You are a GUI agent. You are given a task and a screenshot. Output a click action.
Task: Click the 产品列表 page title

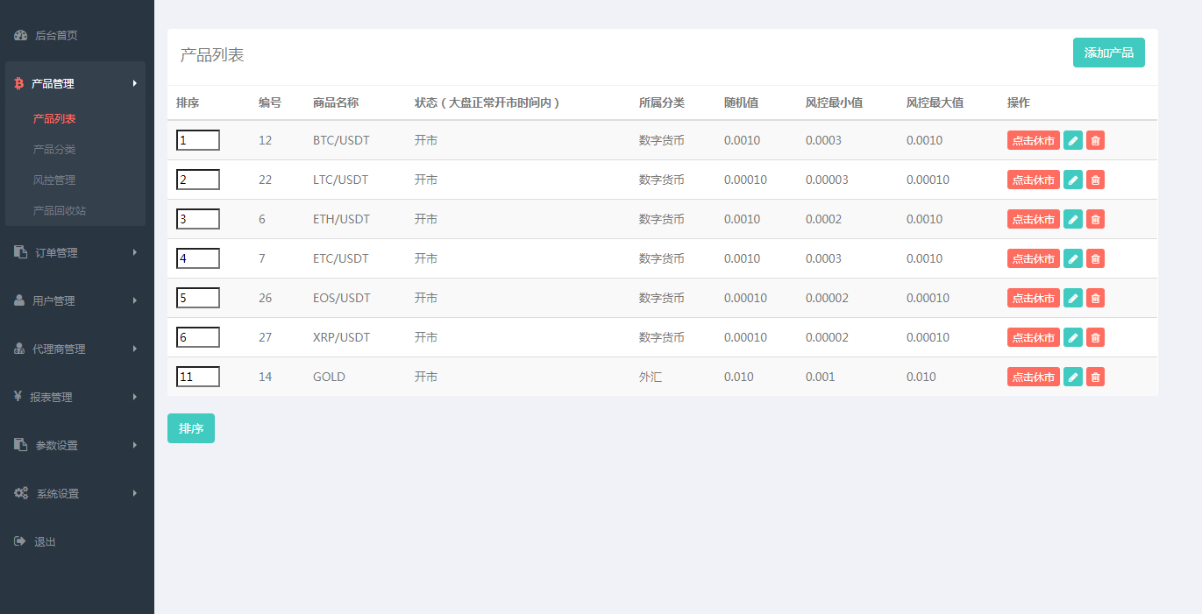[212, 55]
